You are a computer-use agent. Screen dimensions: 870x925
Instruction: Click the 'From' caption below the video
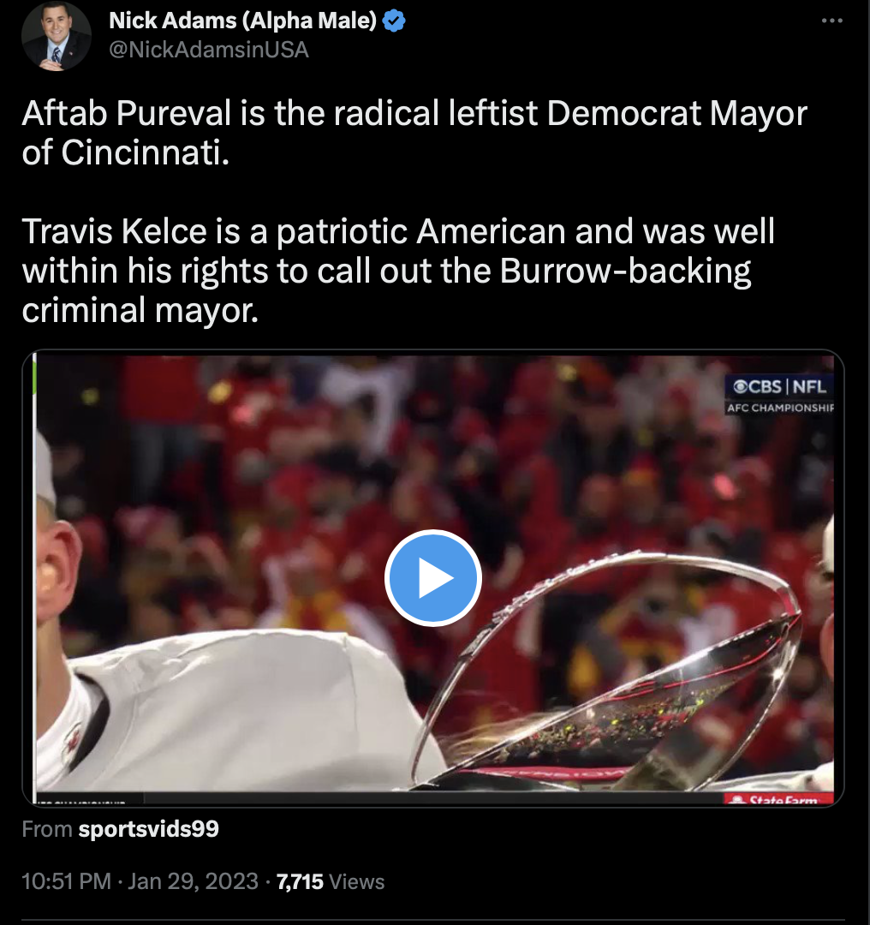pos(47,829)
